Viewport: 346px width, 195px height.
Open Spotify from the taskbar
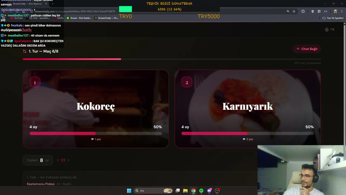pos(201,191)
